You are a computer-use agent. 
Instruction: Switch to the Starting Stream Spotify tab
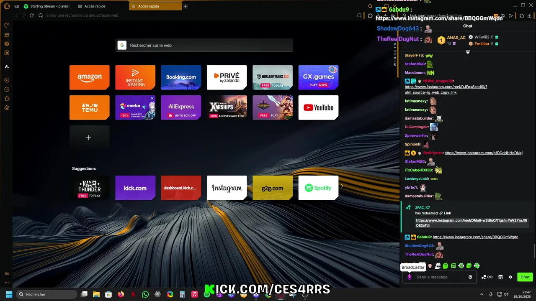47,6
